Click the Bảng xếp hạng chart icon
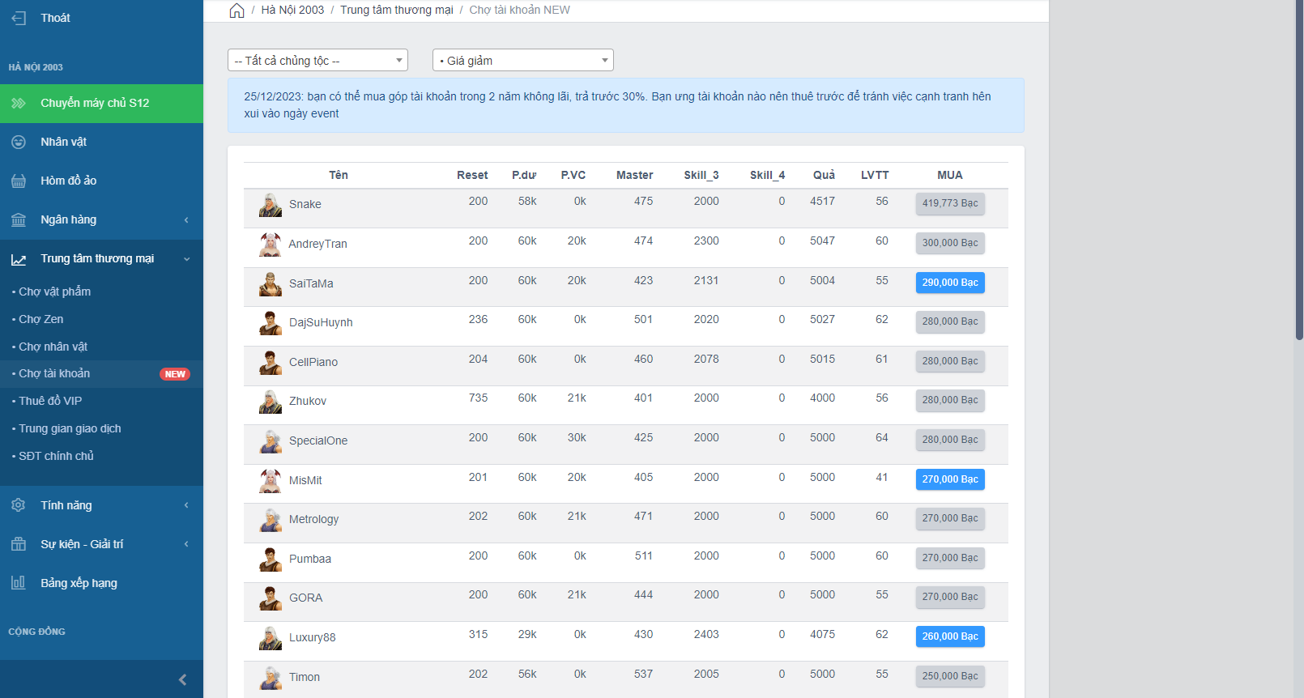The height and width of the screenshot is (698, 1304). (19, 583)
